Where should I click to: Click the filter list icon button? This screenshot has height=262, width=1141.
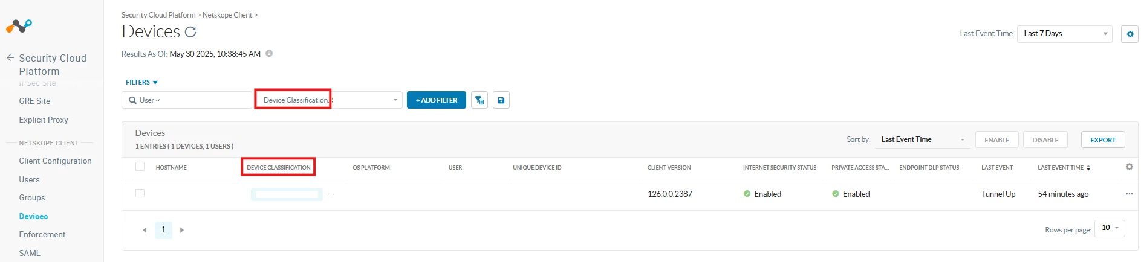click(x=479, y=100)
